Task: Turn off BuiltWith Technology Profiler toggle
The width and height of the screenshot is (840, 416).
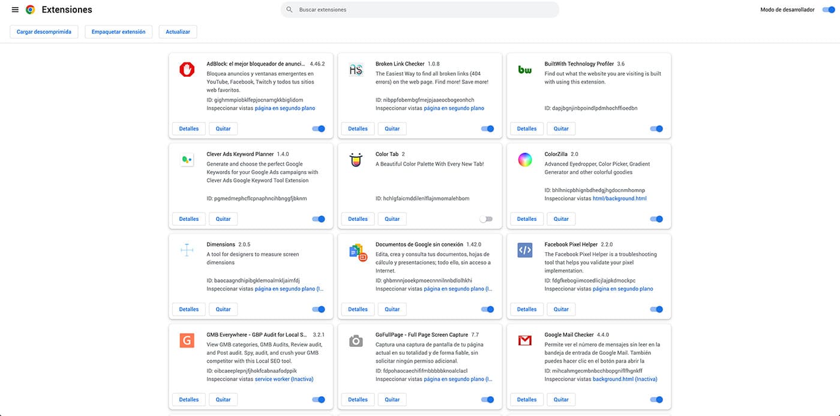Action: click(x=656, y=128)
